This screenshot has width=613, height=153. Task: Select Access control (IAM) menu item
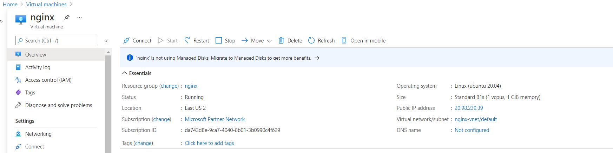coord(48,80)
